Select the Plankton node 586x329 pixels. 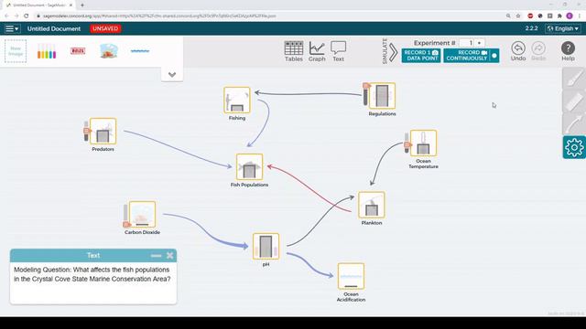click(x=372, y=205)
